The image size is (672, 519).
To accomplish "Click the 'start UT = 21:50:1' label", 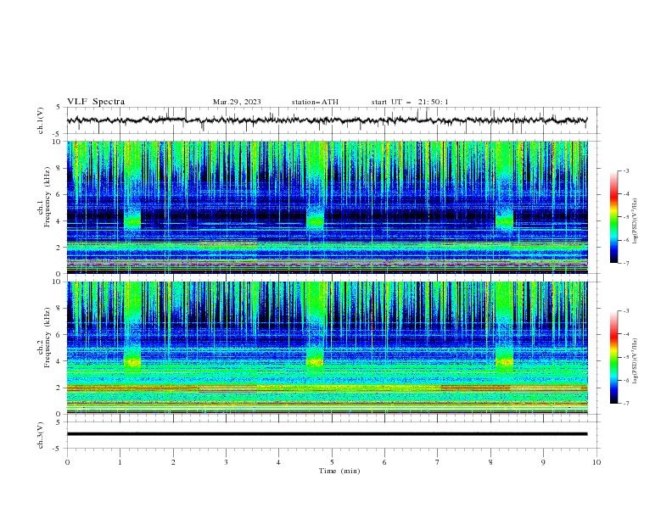I will click(410, 102).
